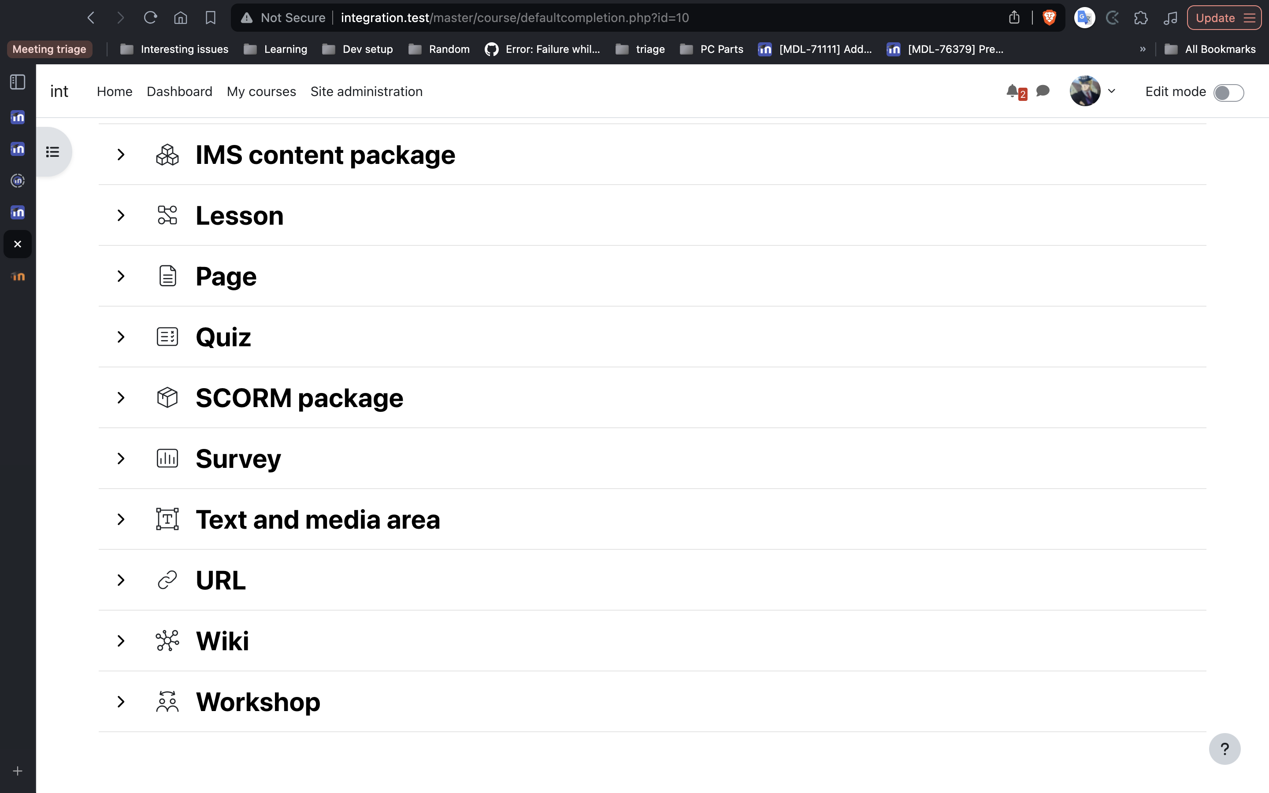Expand the Page section
Viewport: 1269px width, 793px height.
pyautogui.click(x=121, y=276)
